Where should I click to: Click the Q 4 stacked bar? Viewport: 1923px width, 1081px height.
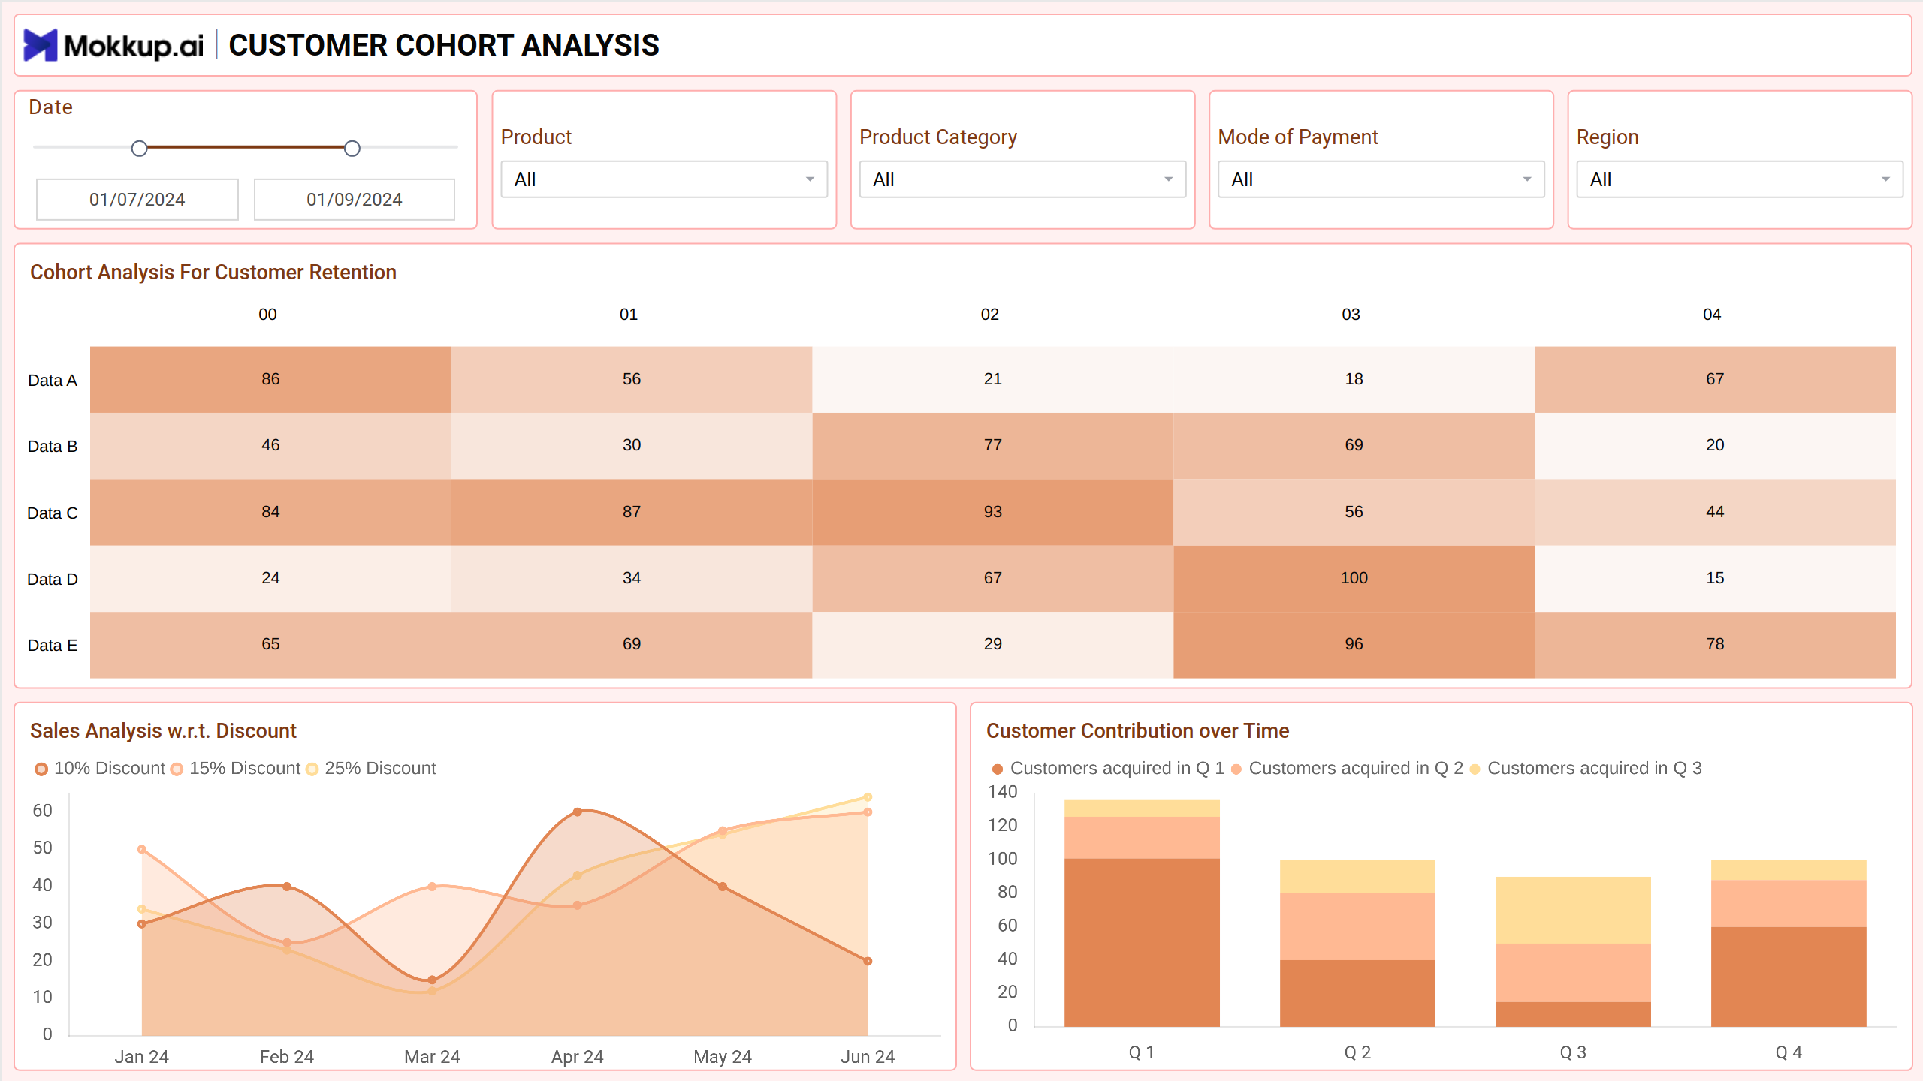point(1789,944)
